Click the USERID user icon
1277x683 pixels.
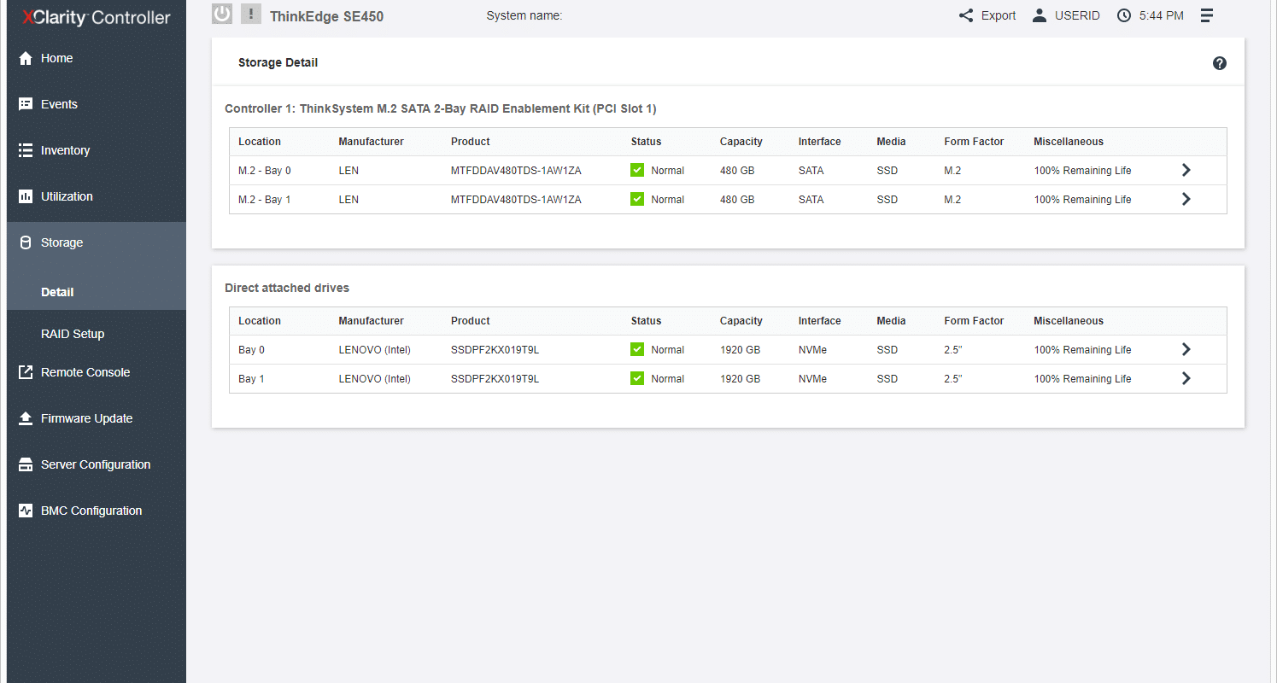point(1040,15)
